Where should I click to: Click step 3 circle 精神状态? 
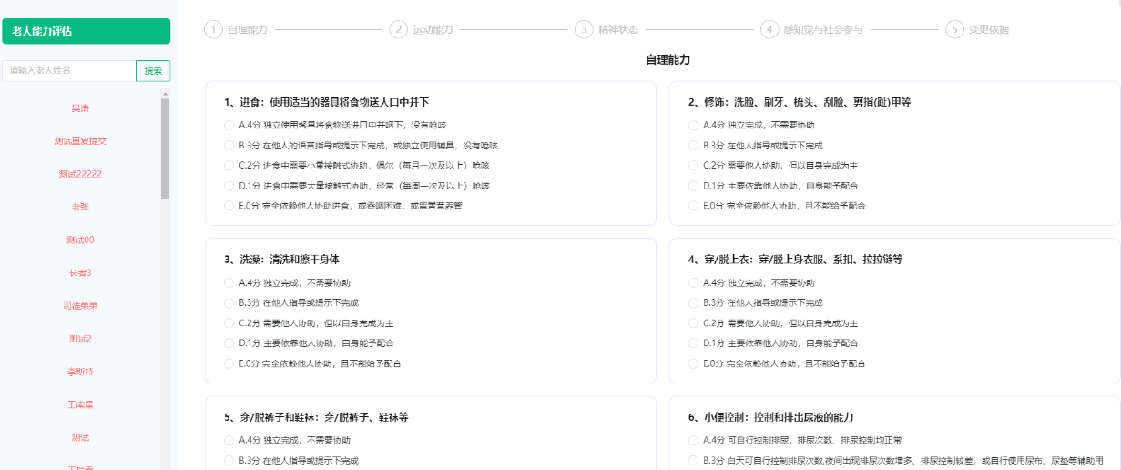(x=584, y=29)
